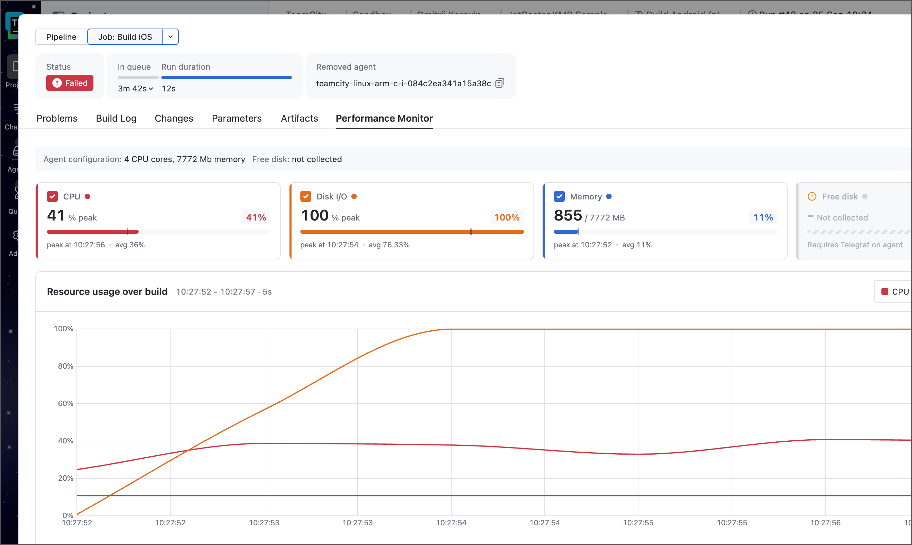Image resolution: width=912 pixels, height=545 pixels.
Task: Switch to the Parameters tab
Action: (236, 118)
